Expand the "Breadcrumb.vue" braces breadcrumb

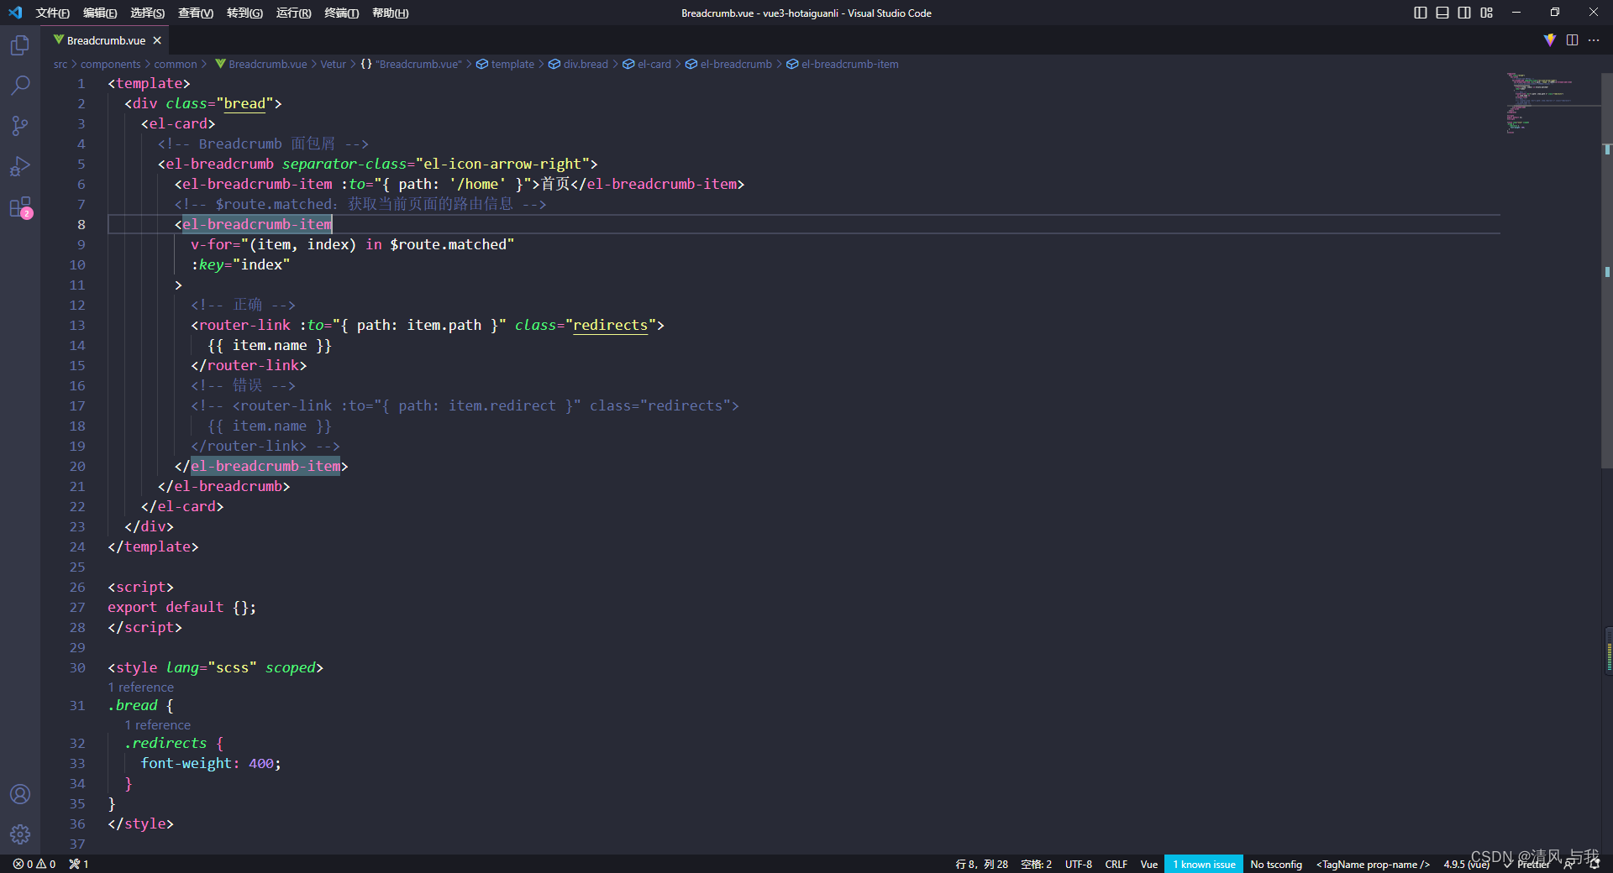click(411, 64)
